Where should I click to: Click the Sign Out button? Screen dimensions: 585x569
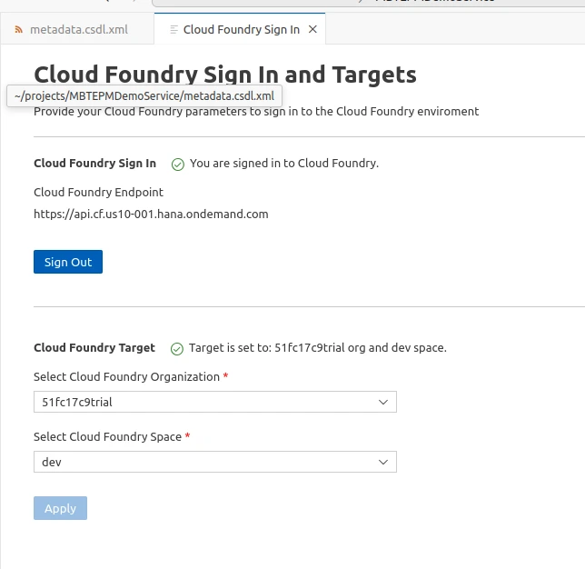coord(68,262)
